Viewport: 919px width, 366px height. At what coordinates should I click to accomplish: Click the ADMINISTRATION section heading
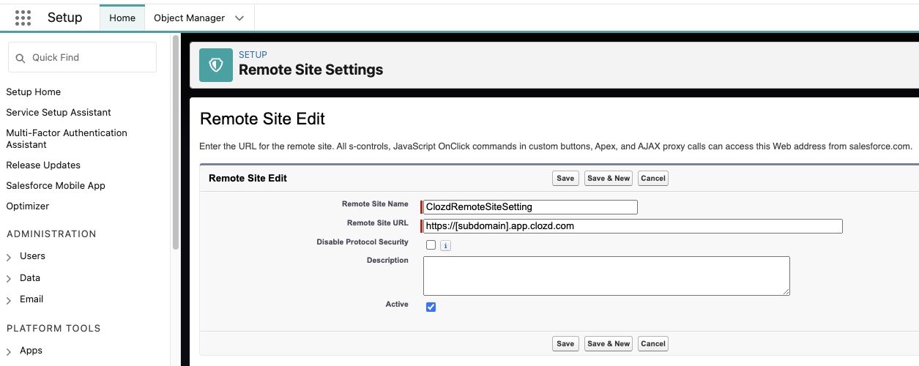click(51, 234)
